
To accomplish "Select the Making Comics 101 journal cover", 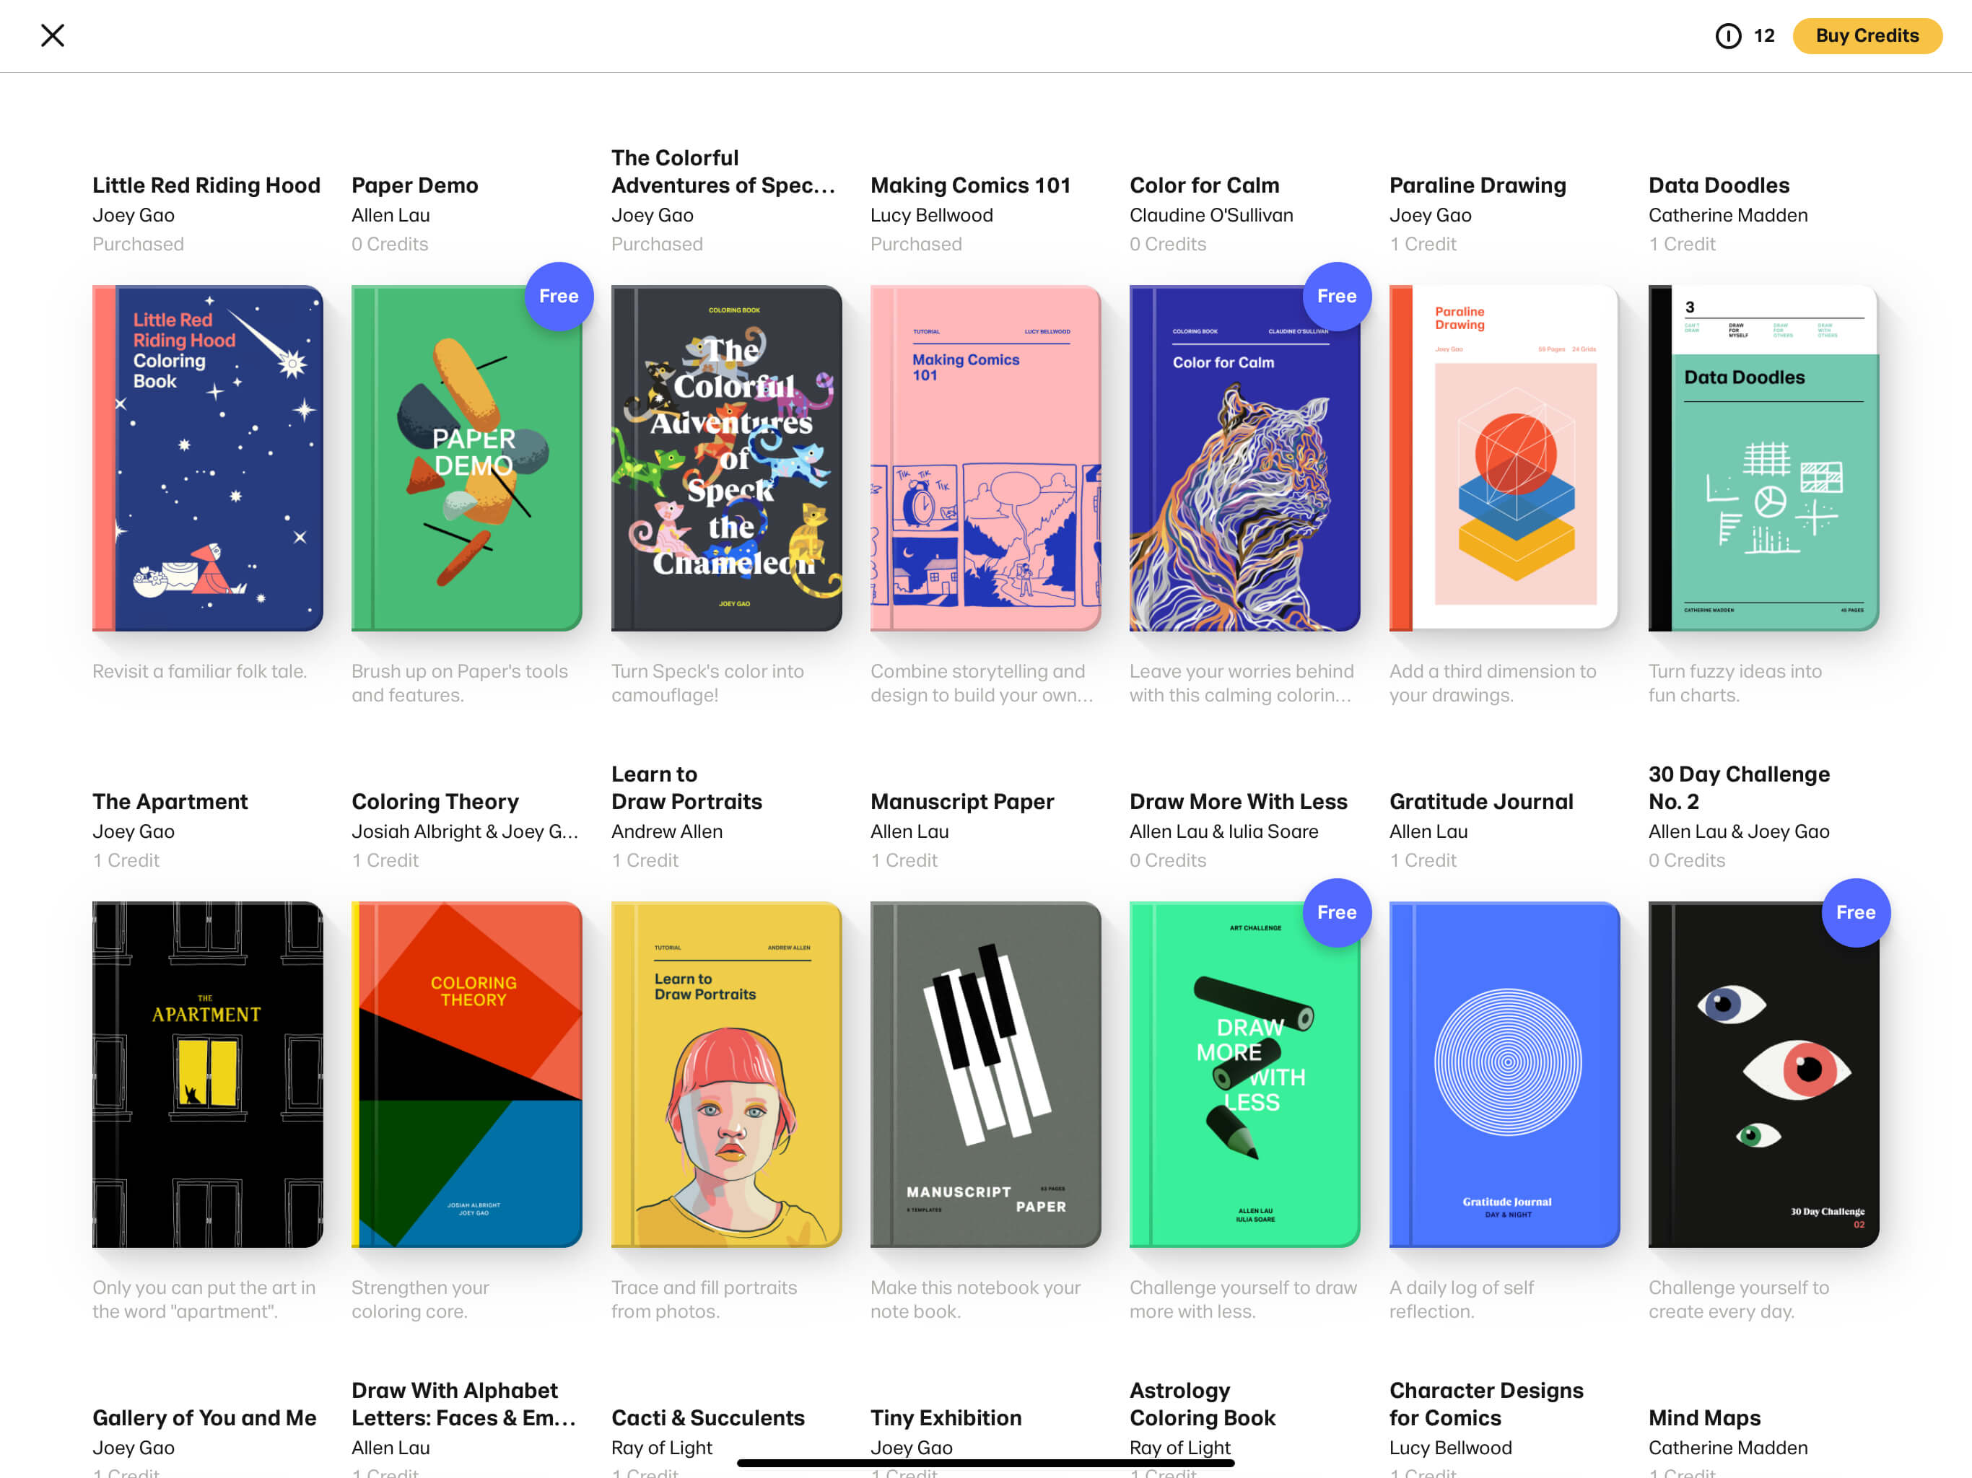I will tap(985, 458).
